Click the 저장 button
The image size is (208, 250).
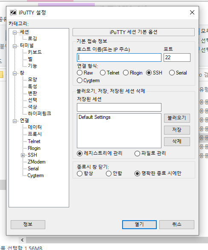tap(177, 130)
